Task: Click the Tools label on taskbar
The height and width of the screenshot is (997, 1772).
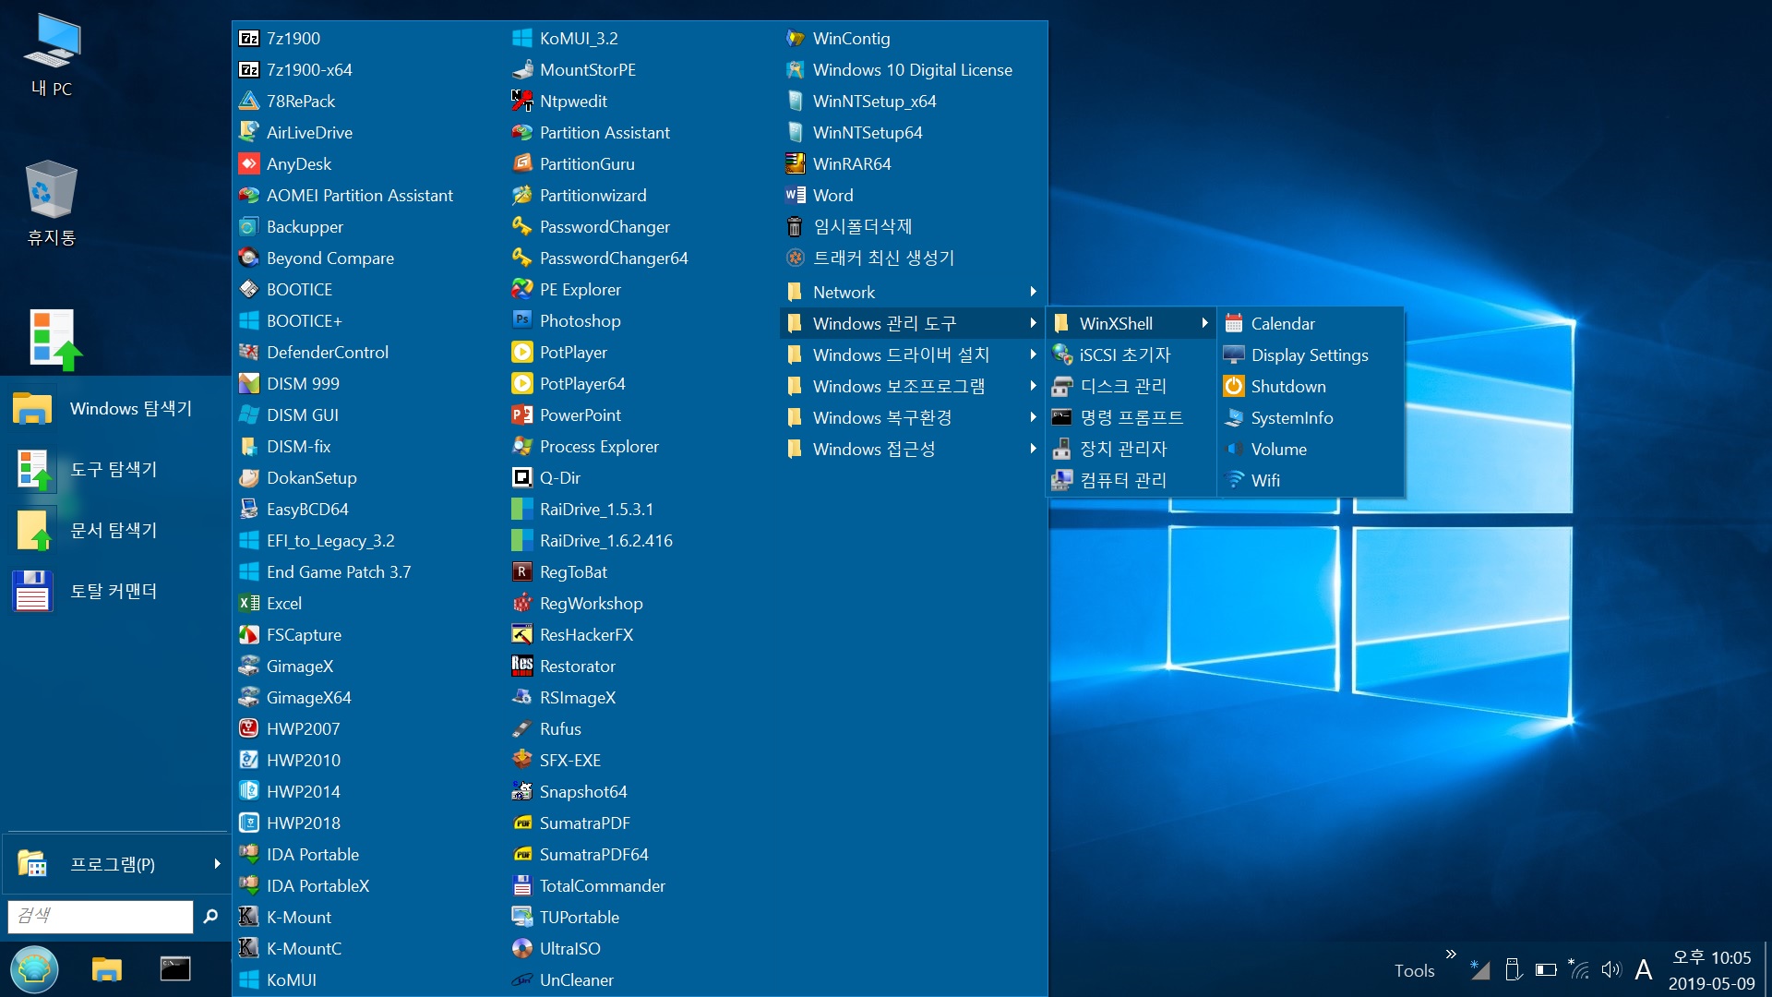Action: click(1414, 970)
